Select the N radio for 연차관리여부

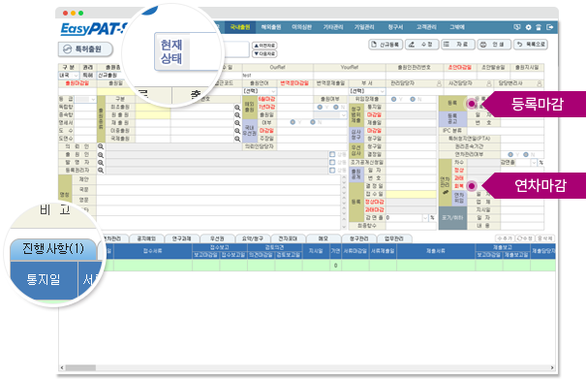pos(526,154)
